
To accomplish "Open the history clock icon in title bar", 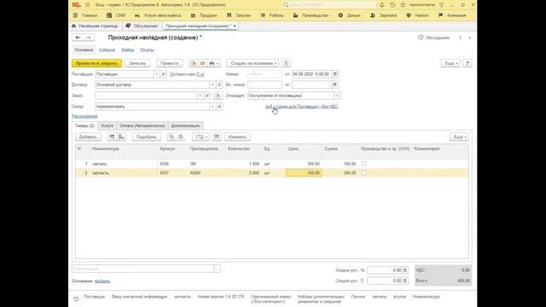I will [392, 5].
